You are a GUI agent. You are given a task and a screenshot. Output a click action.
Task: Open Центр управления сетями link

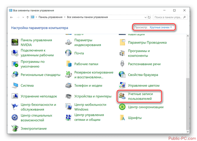(x=89, y=117)
